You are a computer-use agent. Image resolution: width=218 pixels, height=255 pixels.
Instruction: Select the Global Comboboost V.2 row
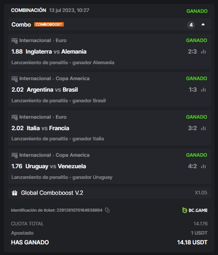pyautogui.click(x=109, y=193)
